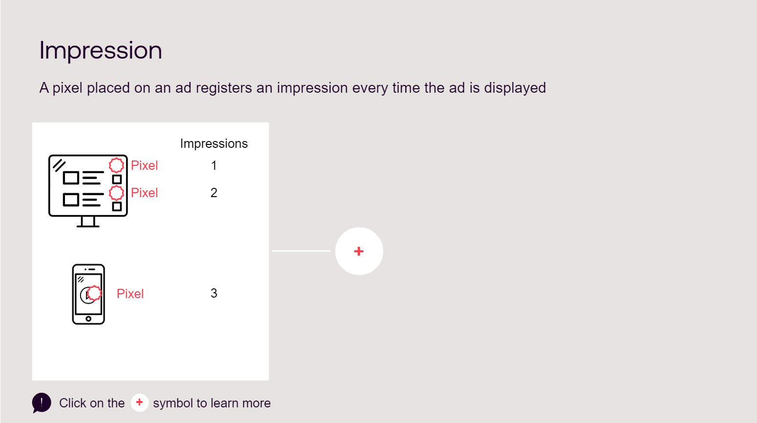This screenshot has height=423, width=757.
Task: Click the large red plus expander button
Action: click(359, 251)
